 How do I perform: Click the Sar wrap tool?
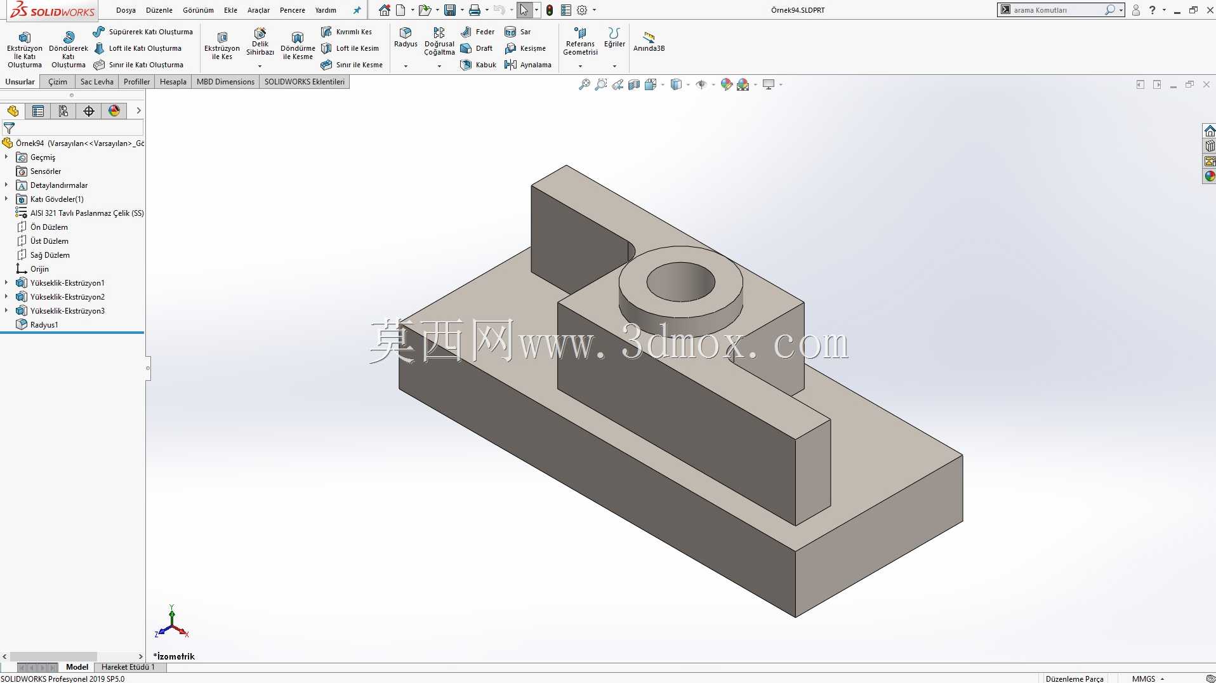[518, 32]
